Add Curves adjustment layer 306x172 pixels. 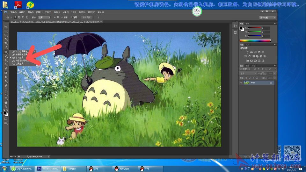click(x=255, y=52)
